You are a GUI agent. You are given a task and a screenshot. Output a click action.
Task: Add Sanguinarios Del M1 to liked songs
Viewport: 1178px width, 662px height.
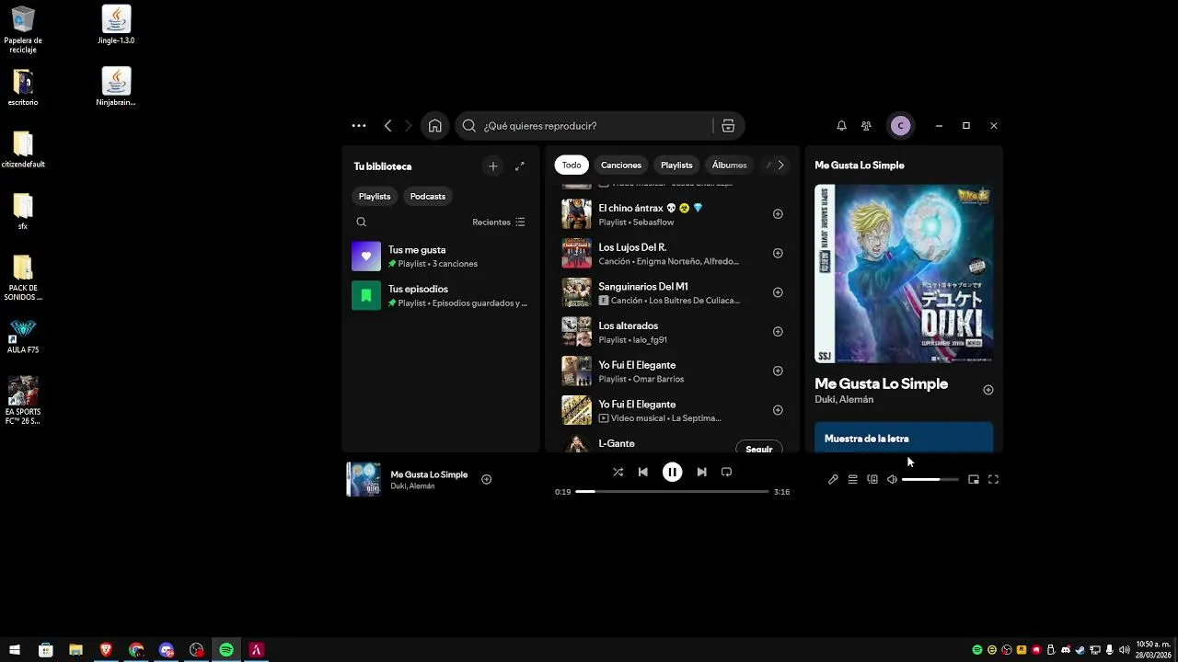(778, 292)
